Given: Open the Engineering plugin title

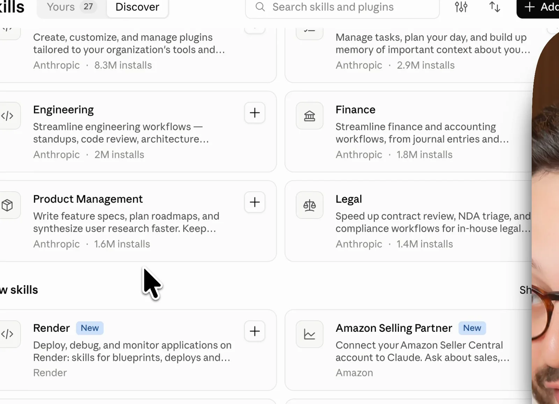Looking at the screenshot, I should [64, 110].
